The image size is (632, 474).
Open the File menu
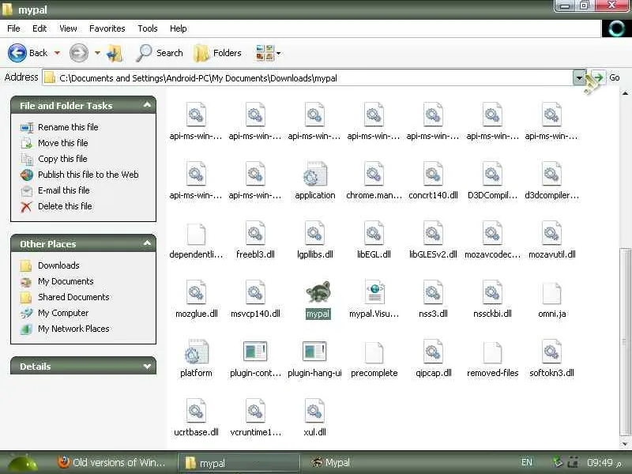pos(13,28)
